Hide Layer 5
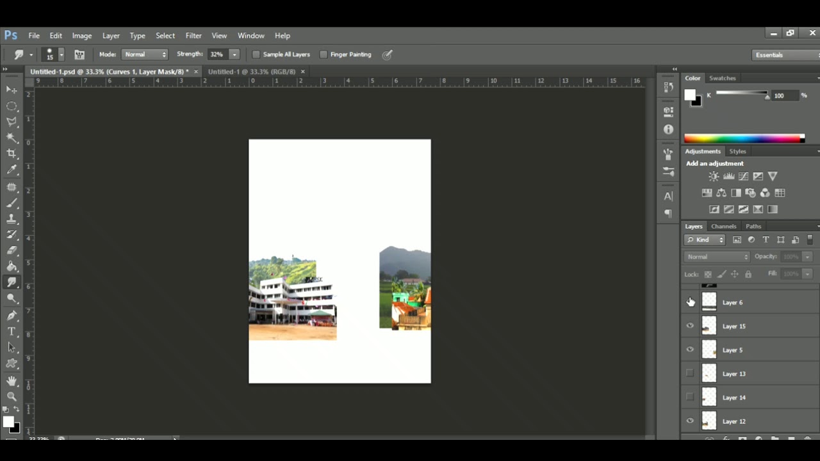 690,350
